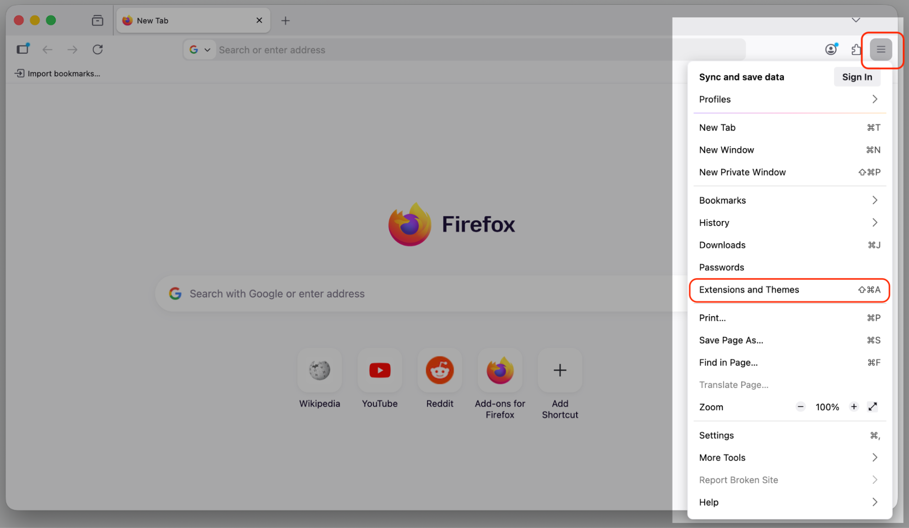Zoom out with the minus button
The image size is (909, 528).
800,407
